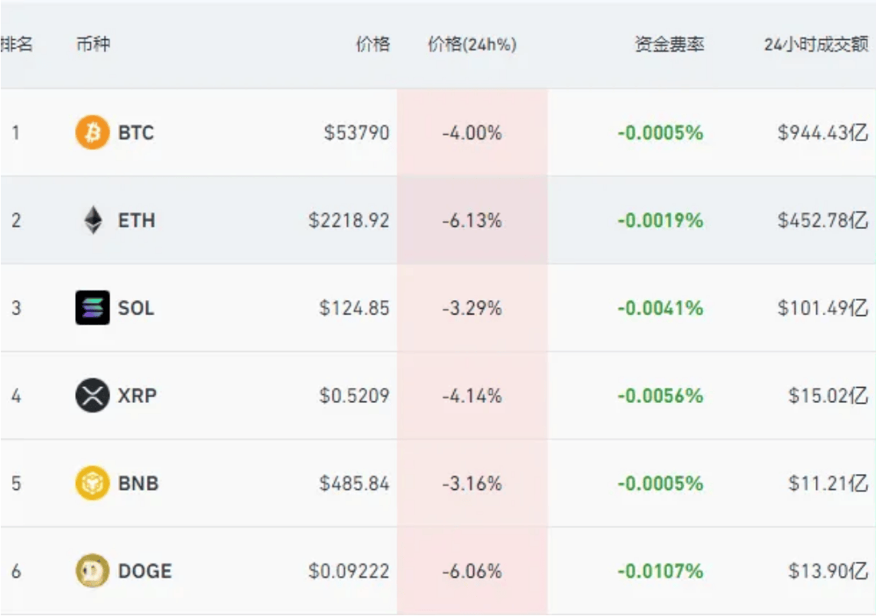The height and width of the screenshot is (616, 876).
Task: Click the Bitcoin coin icon
Action: click(x=92, y=132)
